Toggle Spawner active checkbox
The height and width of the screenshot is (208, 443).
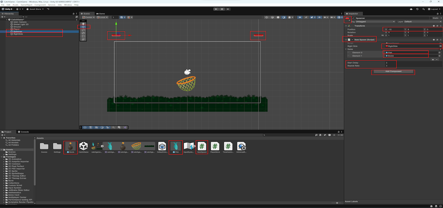[353, 18]
